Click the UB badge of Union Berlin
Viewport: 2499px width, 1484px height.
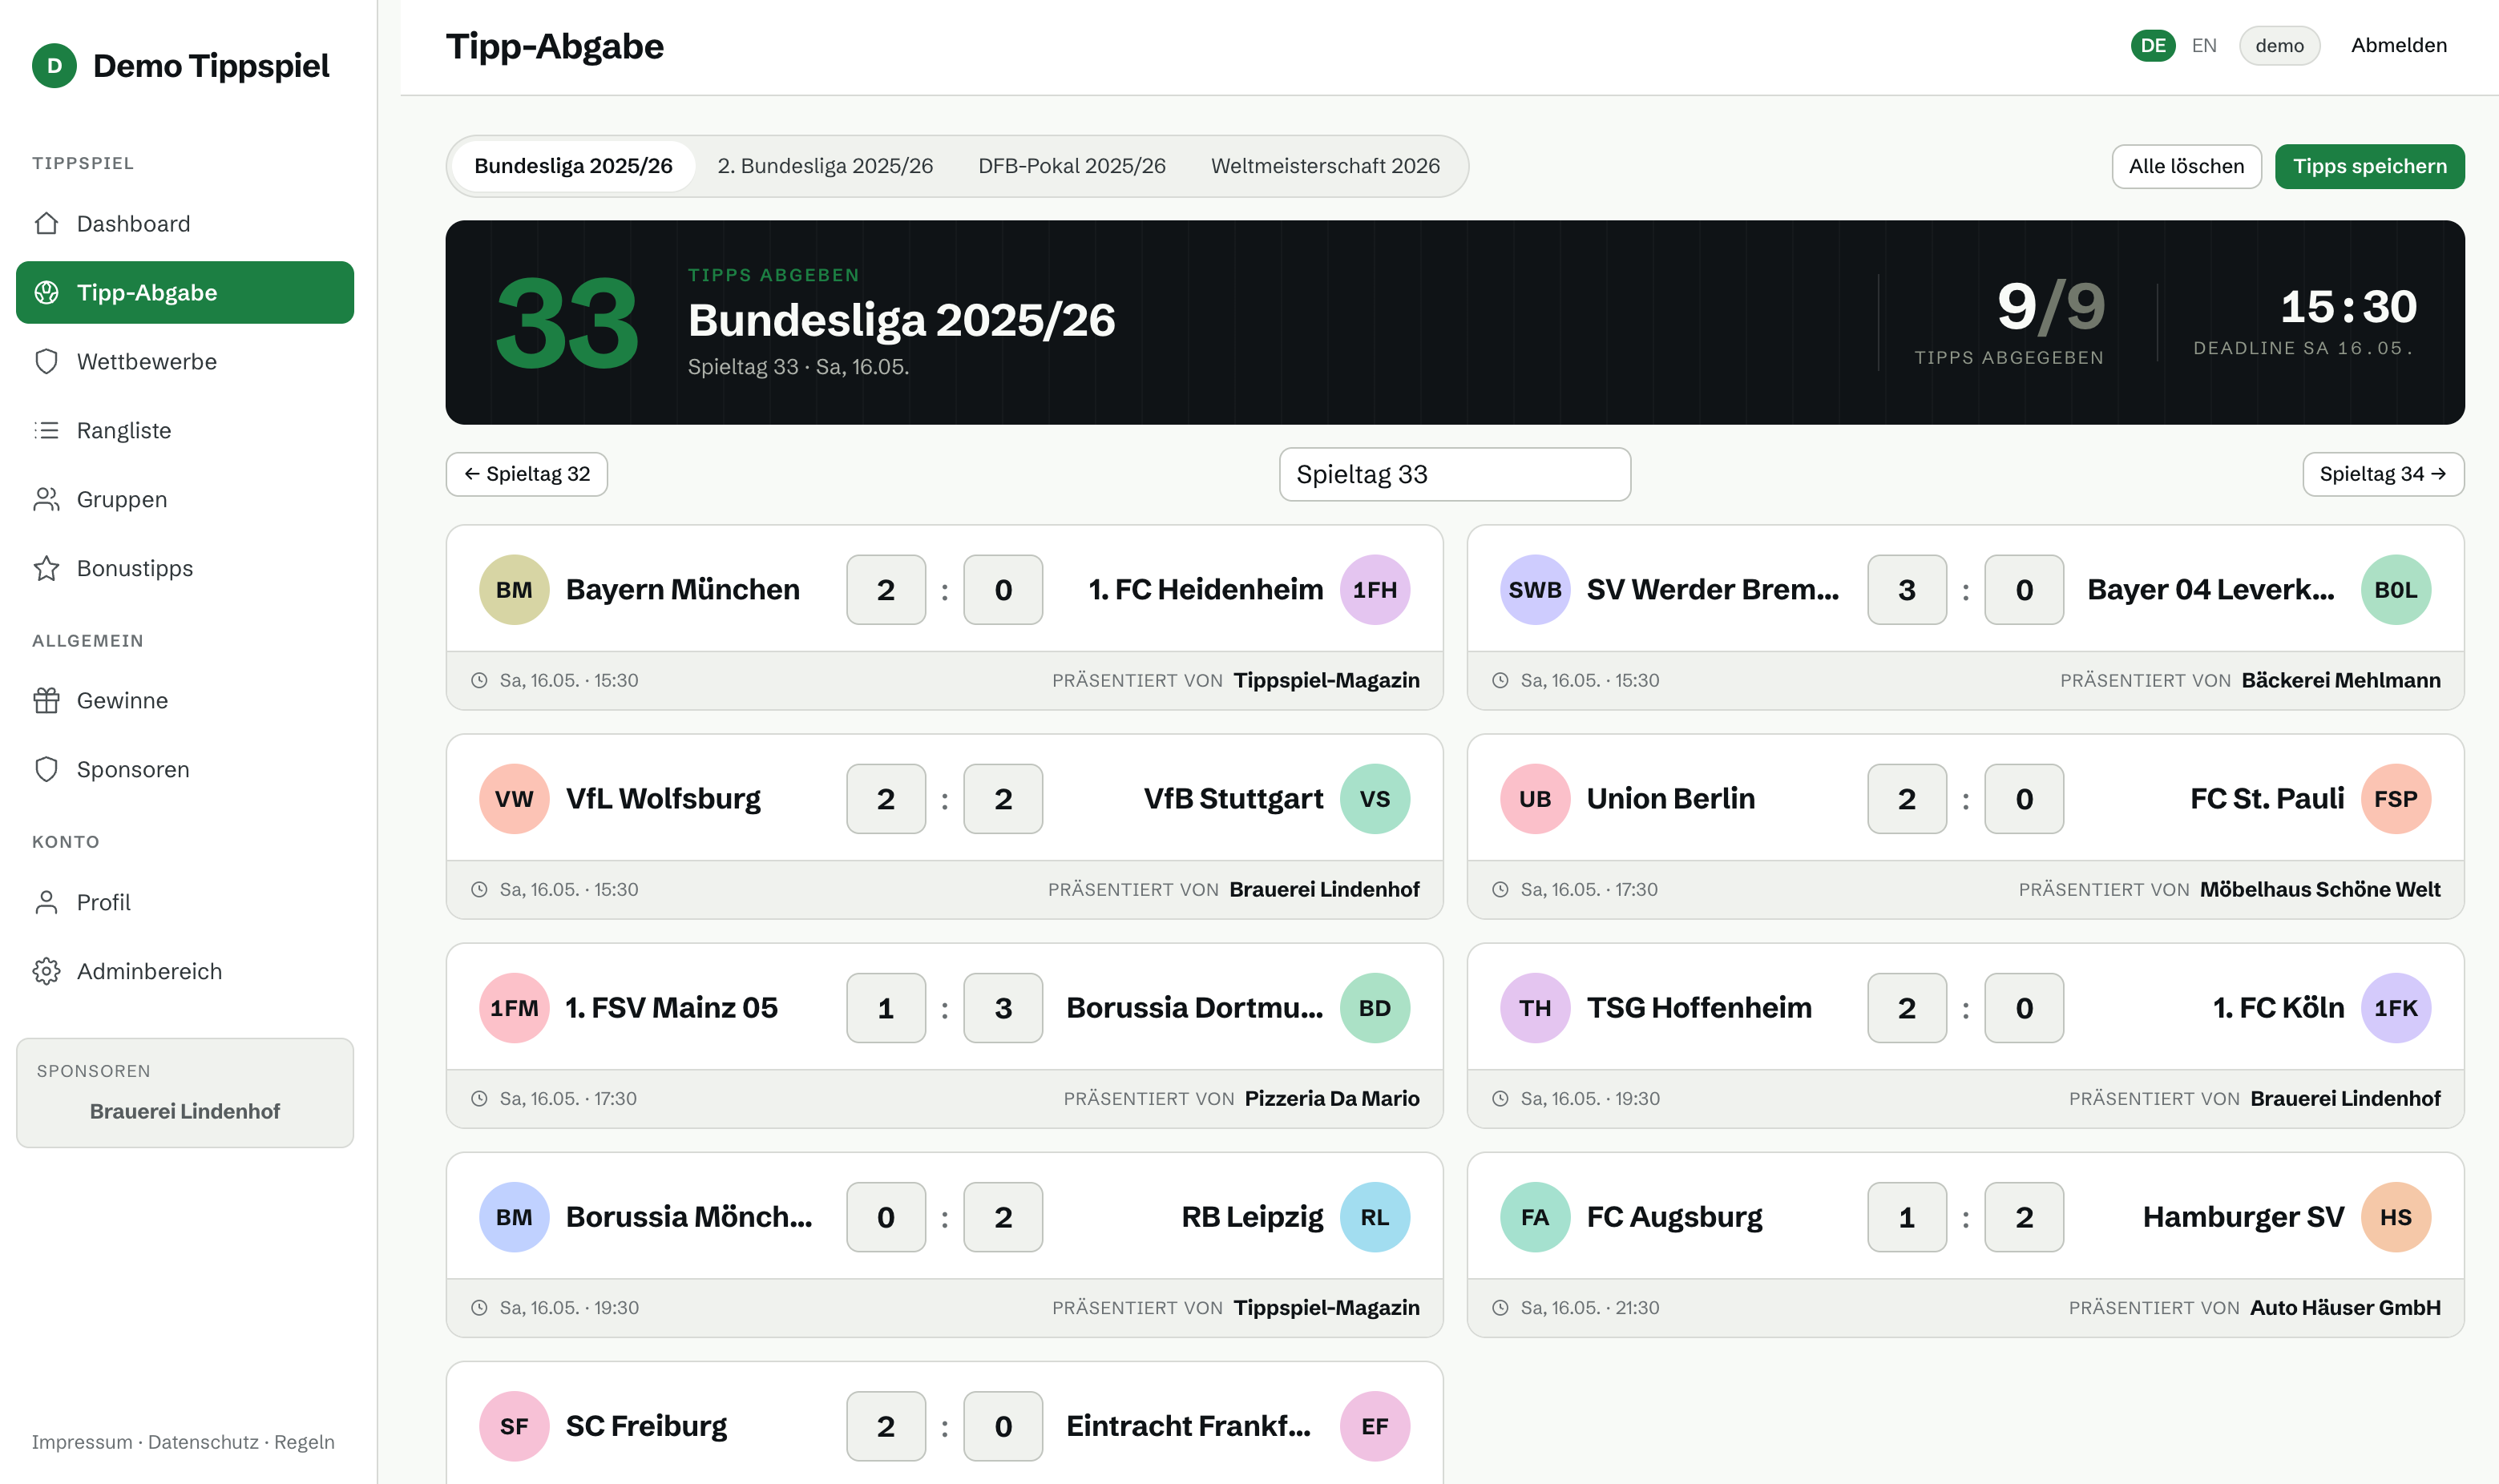click(x=1535, y=799)
